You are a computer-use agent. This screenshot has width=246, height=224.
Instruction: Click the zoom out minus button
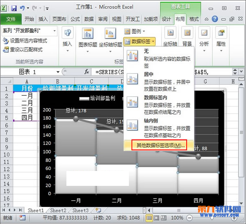(189, 218)
